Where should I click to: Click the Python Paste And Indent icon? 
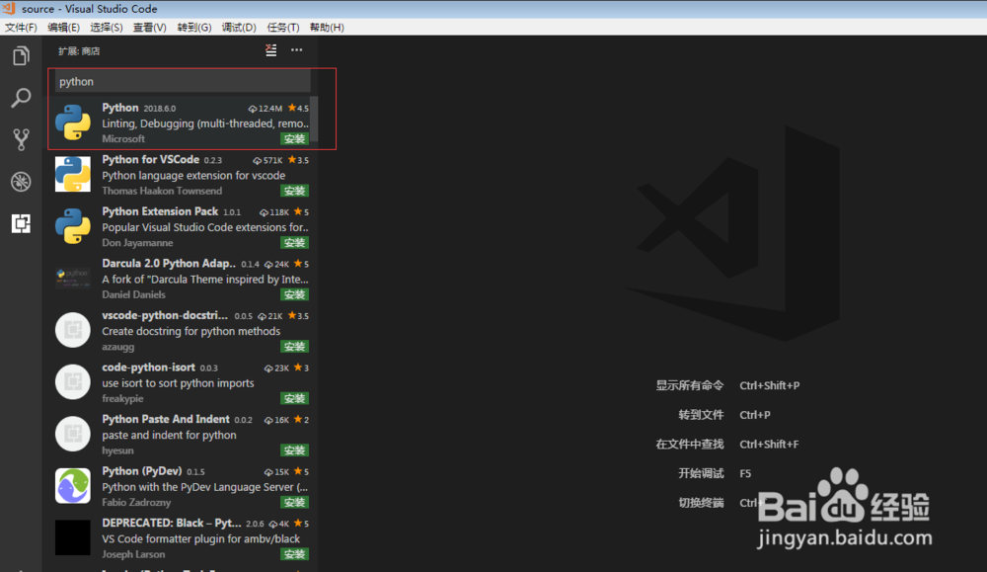pos(72,434)
